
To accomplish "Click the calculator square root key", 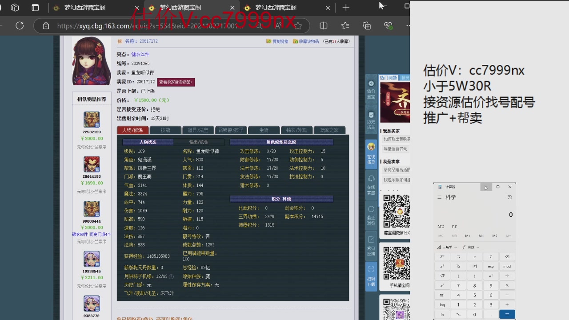I will (442, 276).
